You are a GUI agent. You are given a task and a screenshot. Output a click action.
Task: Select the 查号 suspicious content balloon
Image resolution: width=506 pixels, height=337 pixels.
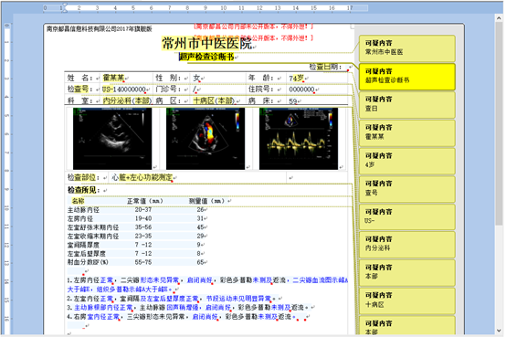407,189
